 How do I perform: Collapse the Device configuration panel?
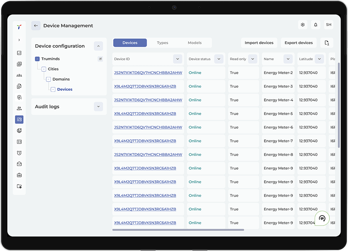tap(98, 46)
